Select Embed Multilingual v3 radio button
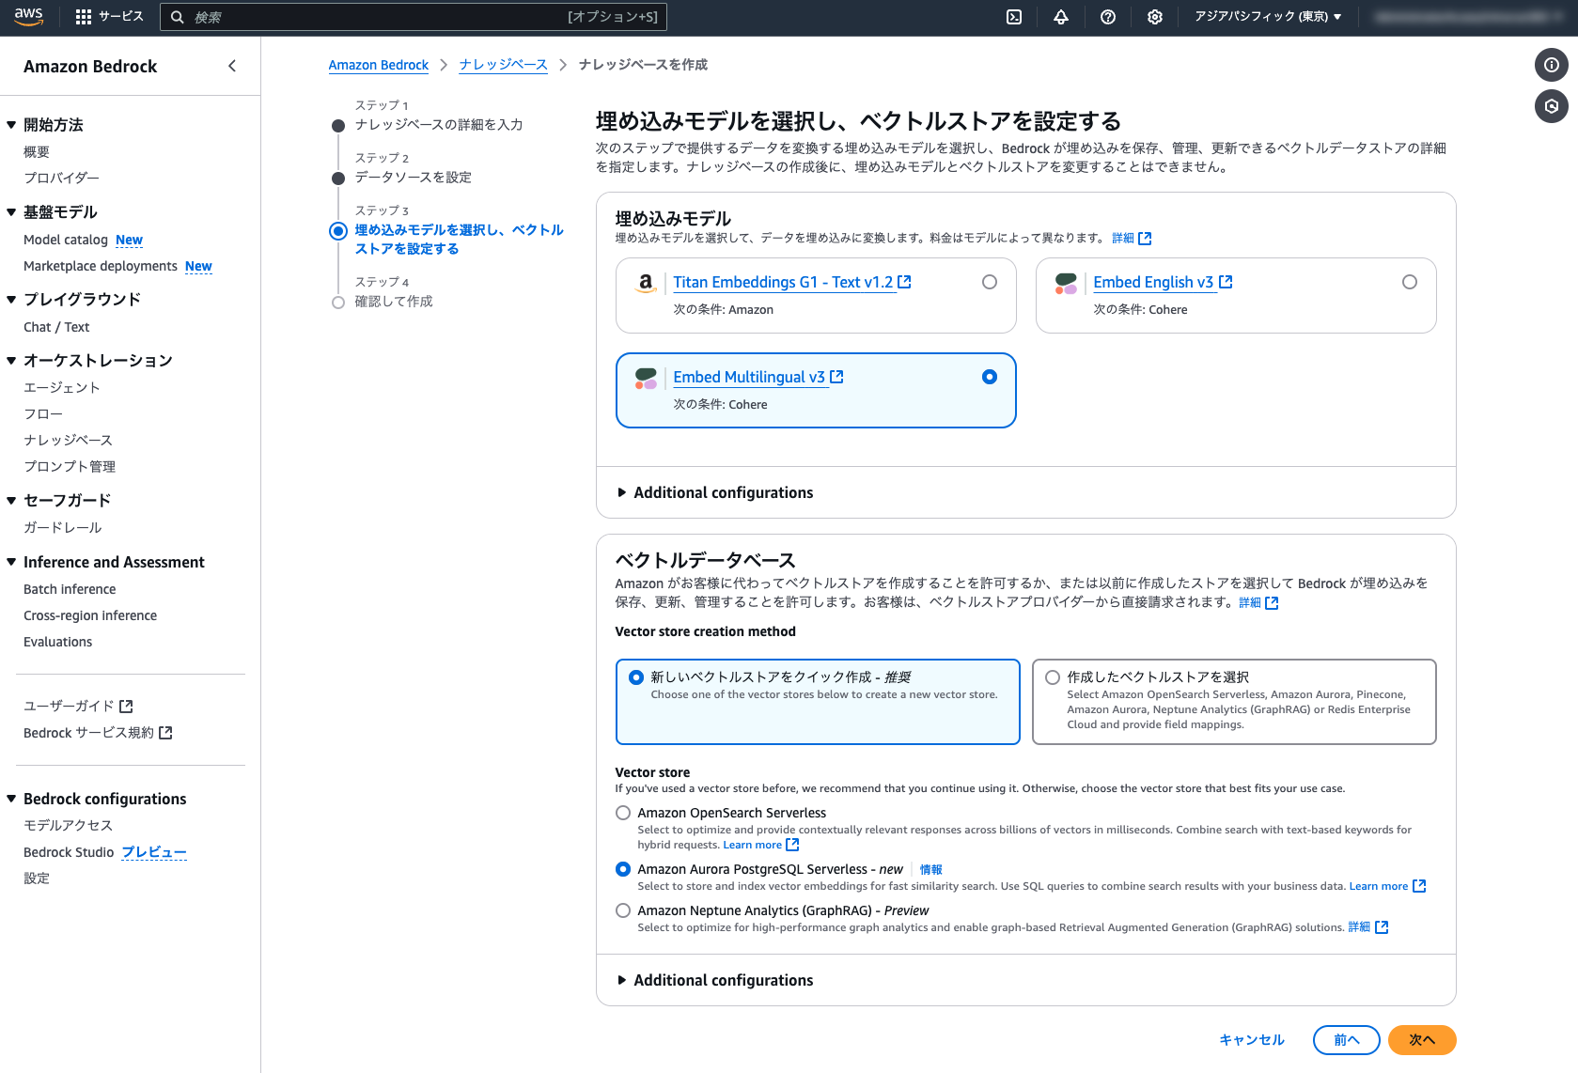 (990, 377)
